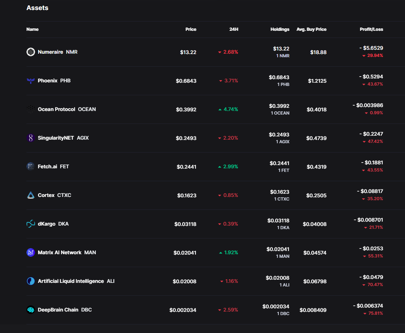Click dKargo avg buy price $0.04008
405x333 pixels.
point(314,224)
